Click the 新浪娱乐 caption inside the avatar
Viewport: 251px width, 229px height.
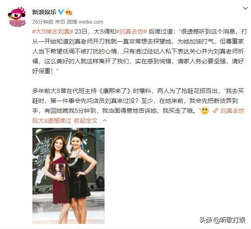coord(17,23)
